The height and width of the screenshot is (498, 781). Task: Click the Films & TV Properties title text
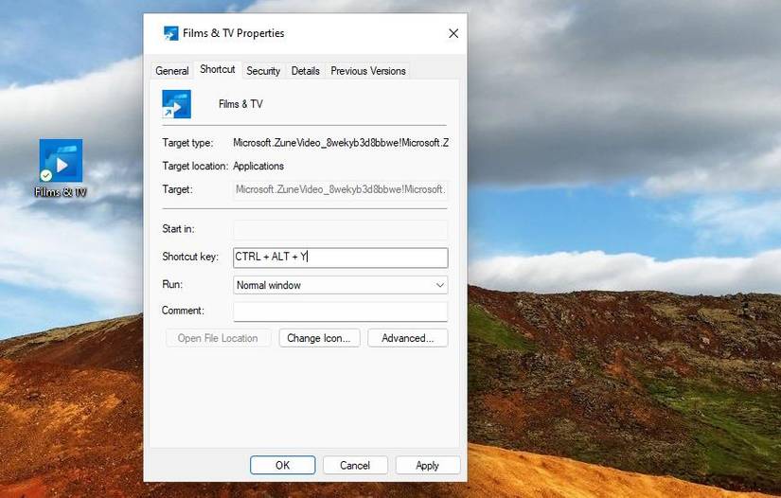(x=234, y=33)
